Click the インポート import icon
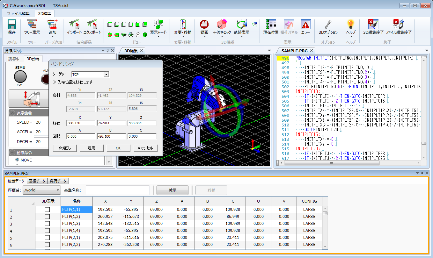 tap(75, 25)
